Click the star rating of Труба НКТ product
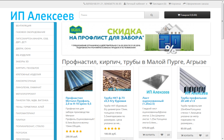Image resolution: width=224 pixels, height=140 pixels. 112,128
